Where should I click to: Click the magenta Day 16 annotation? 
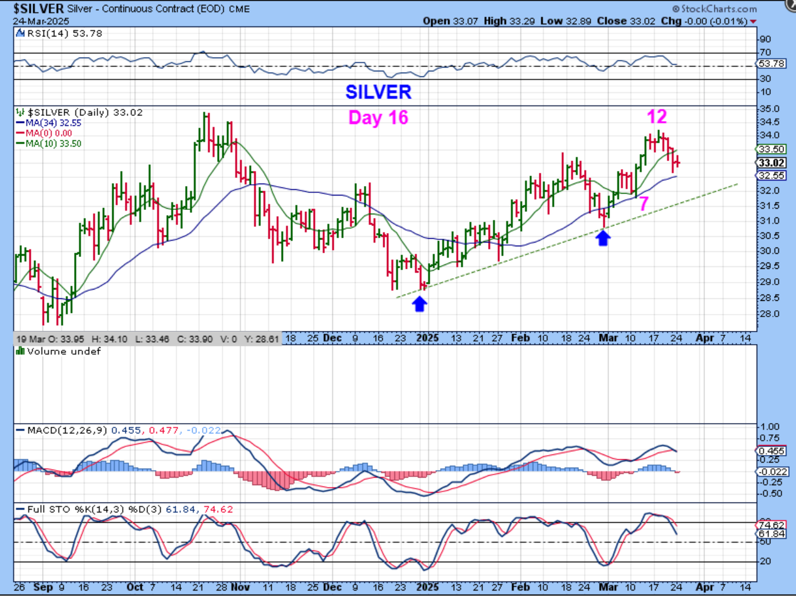[378, 117]
